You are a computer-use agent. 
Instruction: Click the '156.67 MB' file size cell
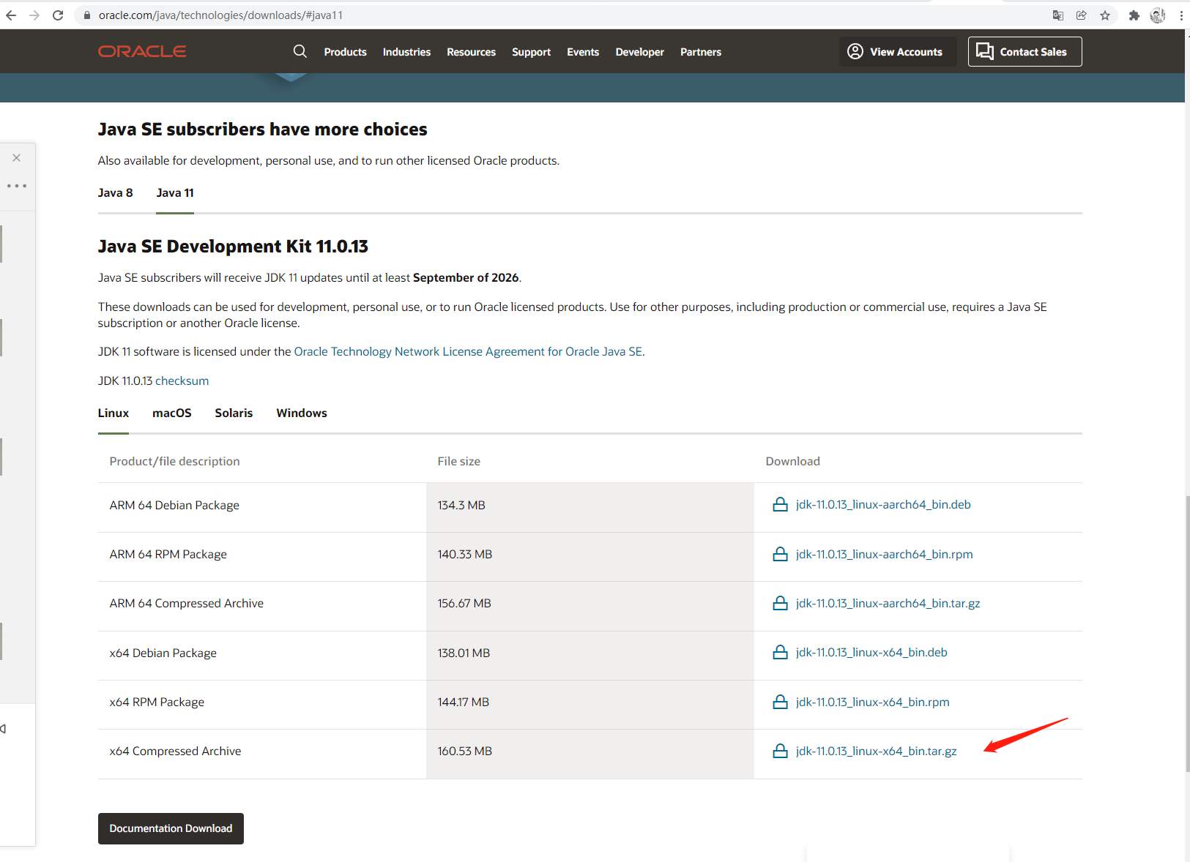coord(590,606)
